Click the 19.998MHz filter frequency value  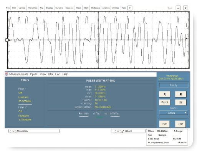tap(25, 120)
